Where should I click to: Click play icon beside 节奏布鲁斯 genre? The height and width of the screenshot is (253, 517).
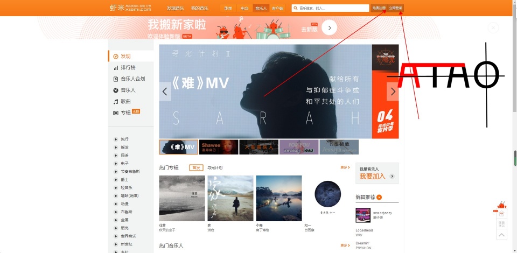(116, 172)
